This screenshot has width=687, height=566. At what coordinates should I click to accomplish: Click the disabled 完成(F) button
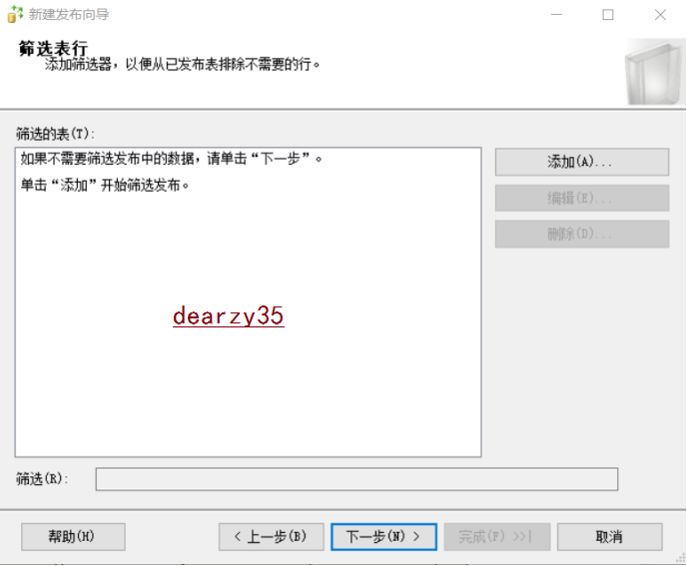point(495,537)
